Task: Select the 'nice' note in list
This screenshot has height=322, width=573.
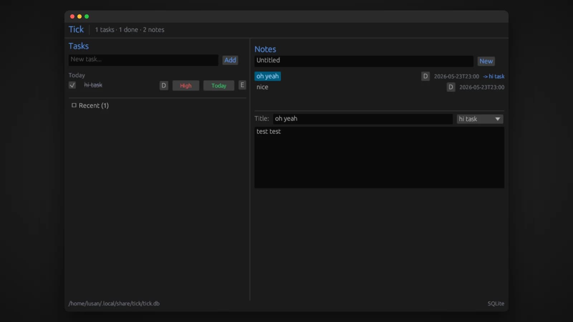Action: tap(262, 87)
